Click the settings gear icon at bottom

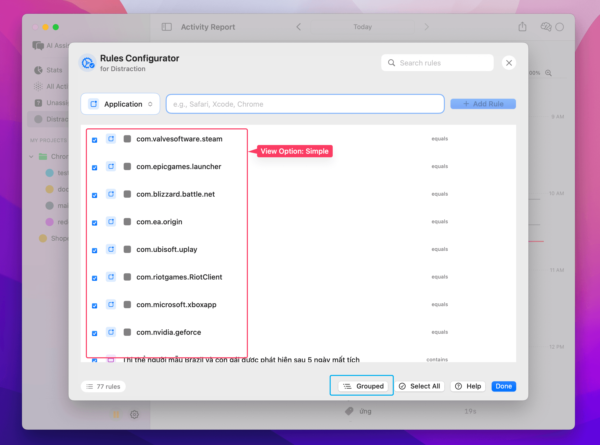pos(134,414)
